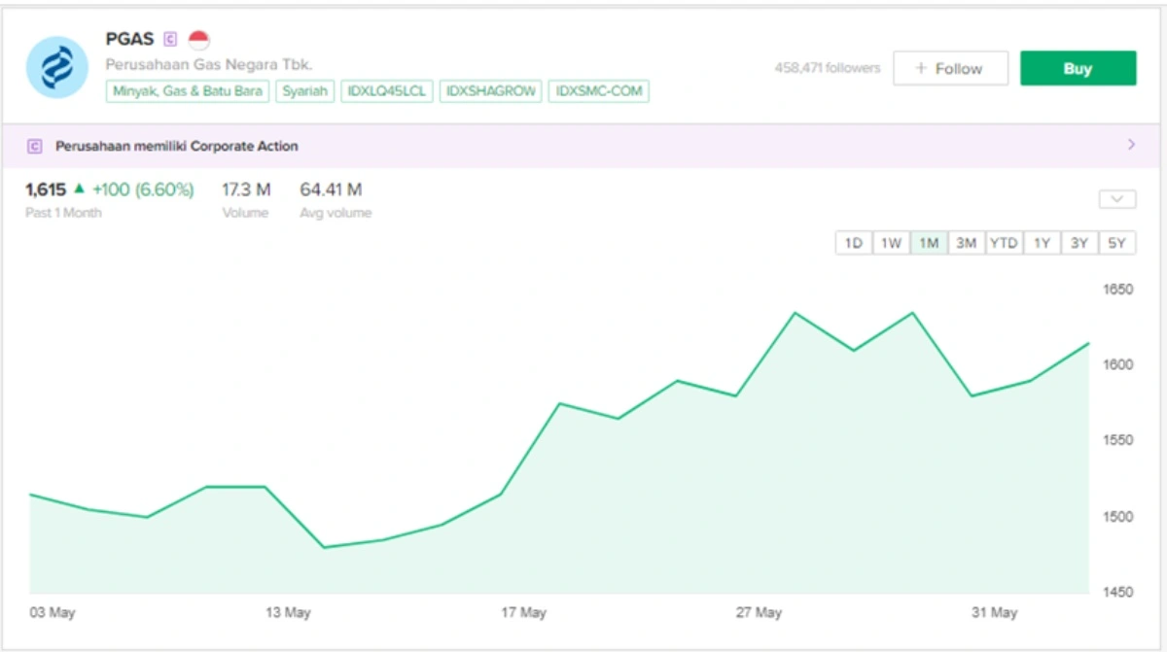Click the 03 May date label on chart axis
1167x652 pixels.
53,613
